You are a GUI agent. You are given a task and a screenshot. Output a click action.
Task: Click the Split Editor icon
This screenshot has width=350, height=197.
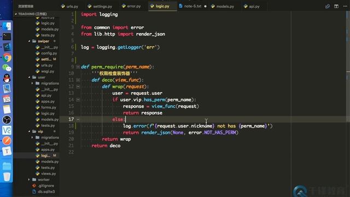coord(336,6)
